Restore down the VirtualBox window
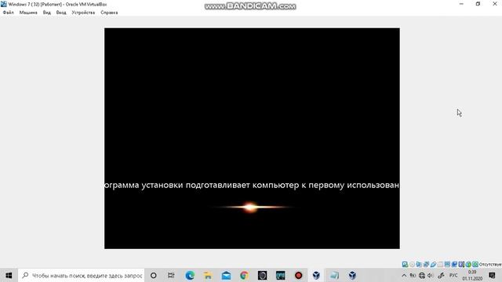Viewport: 502px width, 282px height. tap(478, 4)
